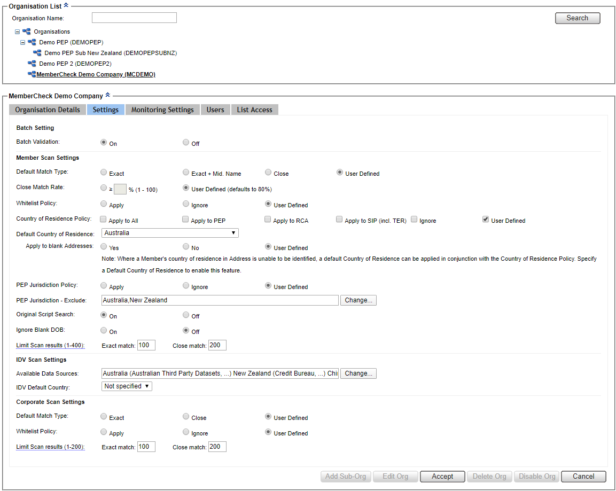Open MemberCheck Demo Company (MCDEMO) tree link
Screen dimensions: 616x491
(96, 74)
